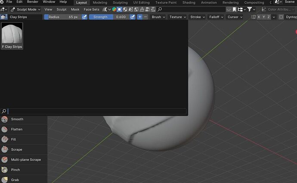Switch to the Sculpting workspace tab
Viewport: 297px width, 183px height.
pos(120,3)
